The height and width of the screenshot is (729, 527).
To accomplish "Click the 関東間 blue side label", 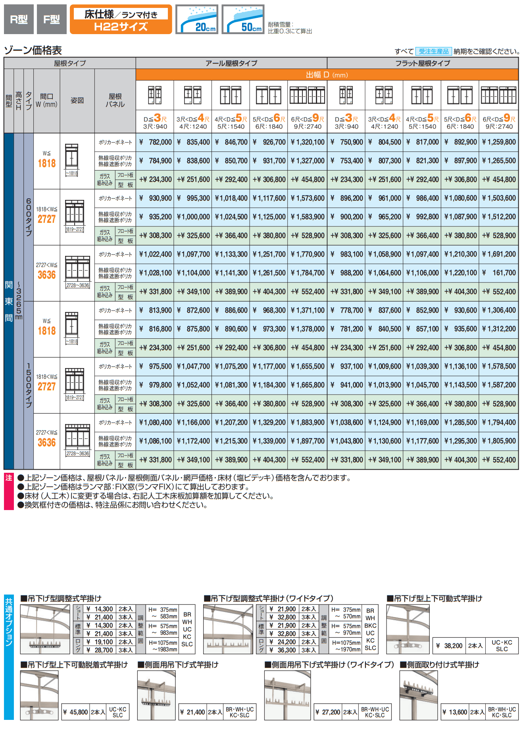I will [9, 301].
